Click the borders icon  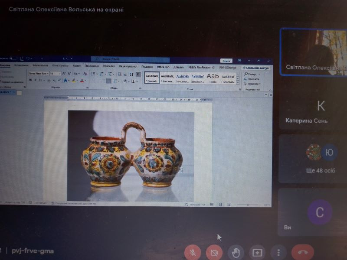pyautogui.click(x=133, y=81)
